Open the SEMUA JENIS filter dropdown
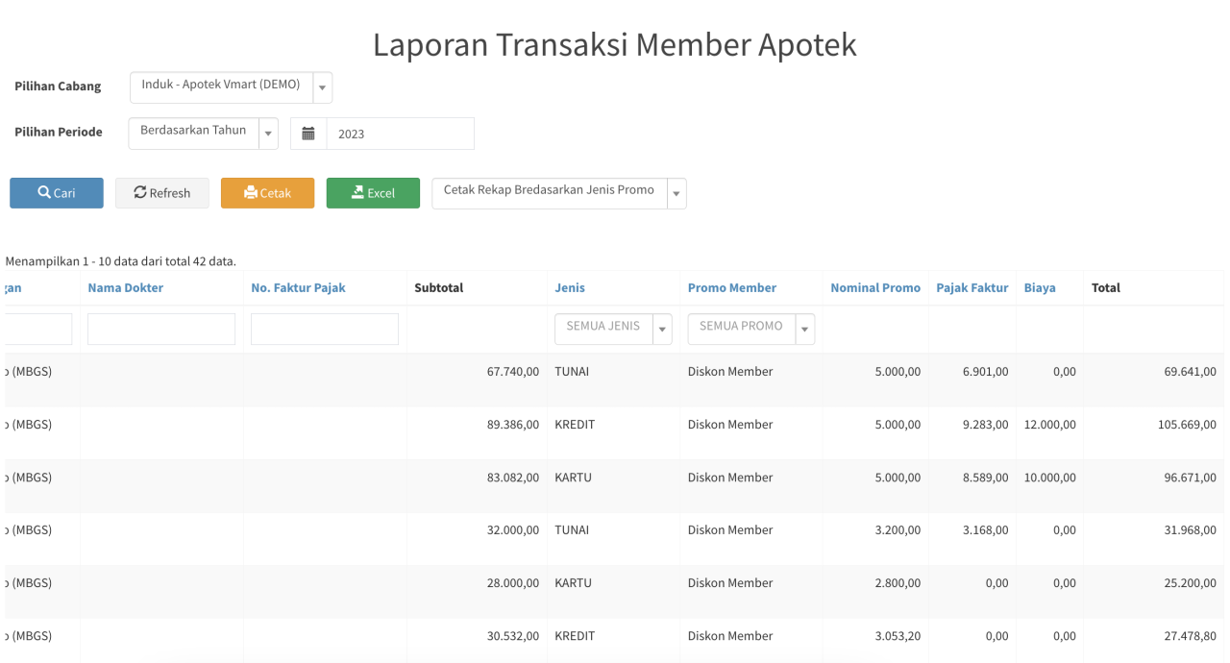The width and height of the screenshot is (1230, 663). point(613,329)
